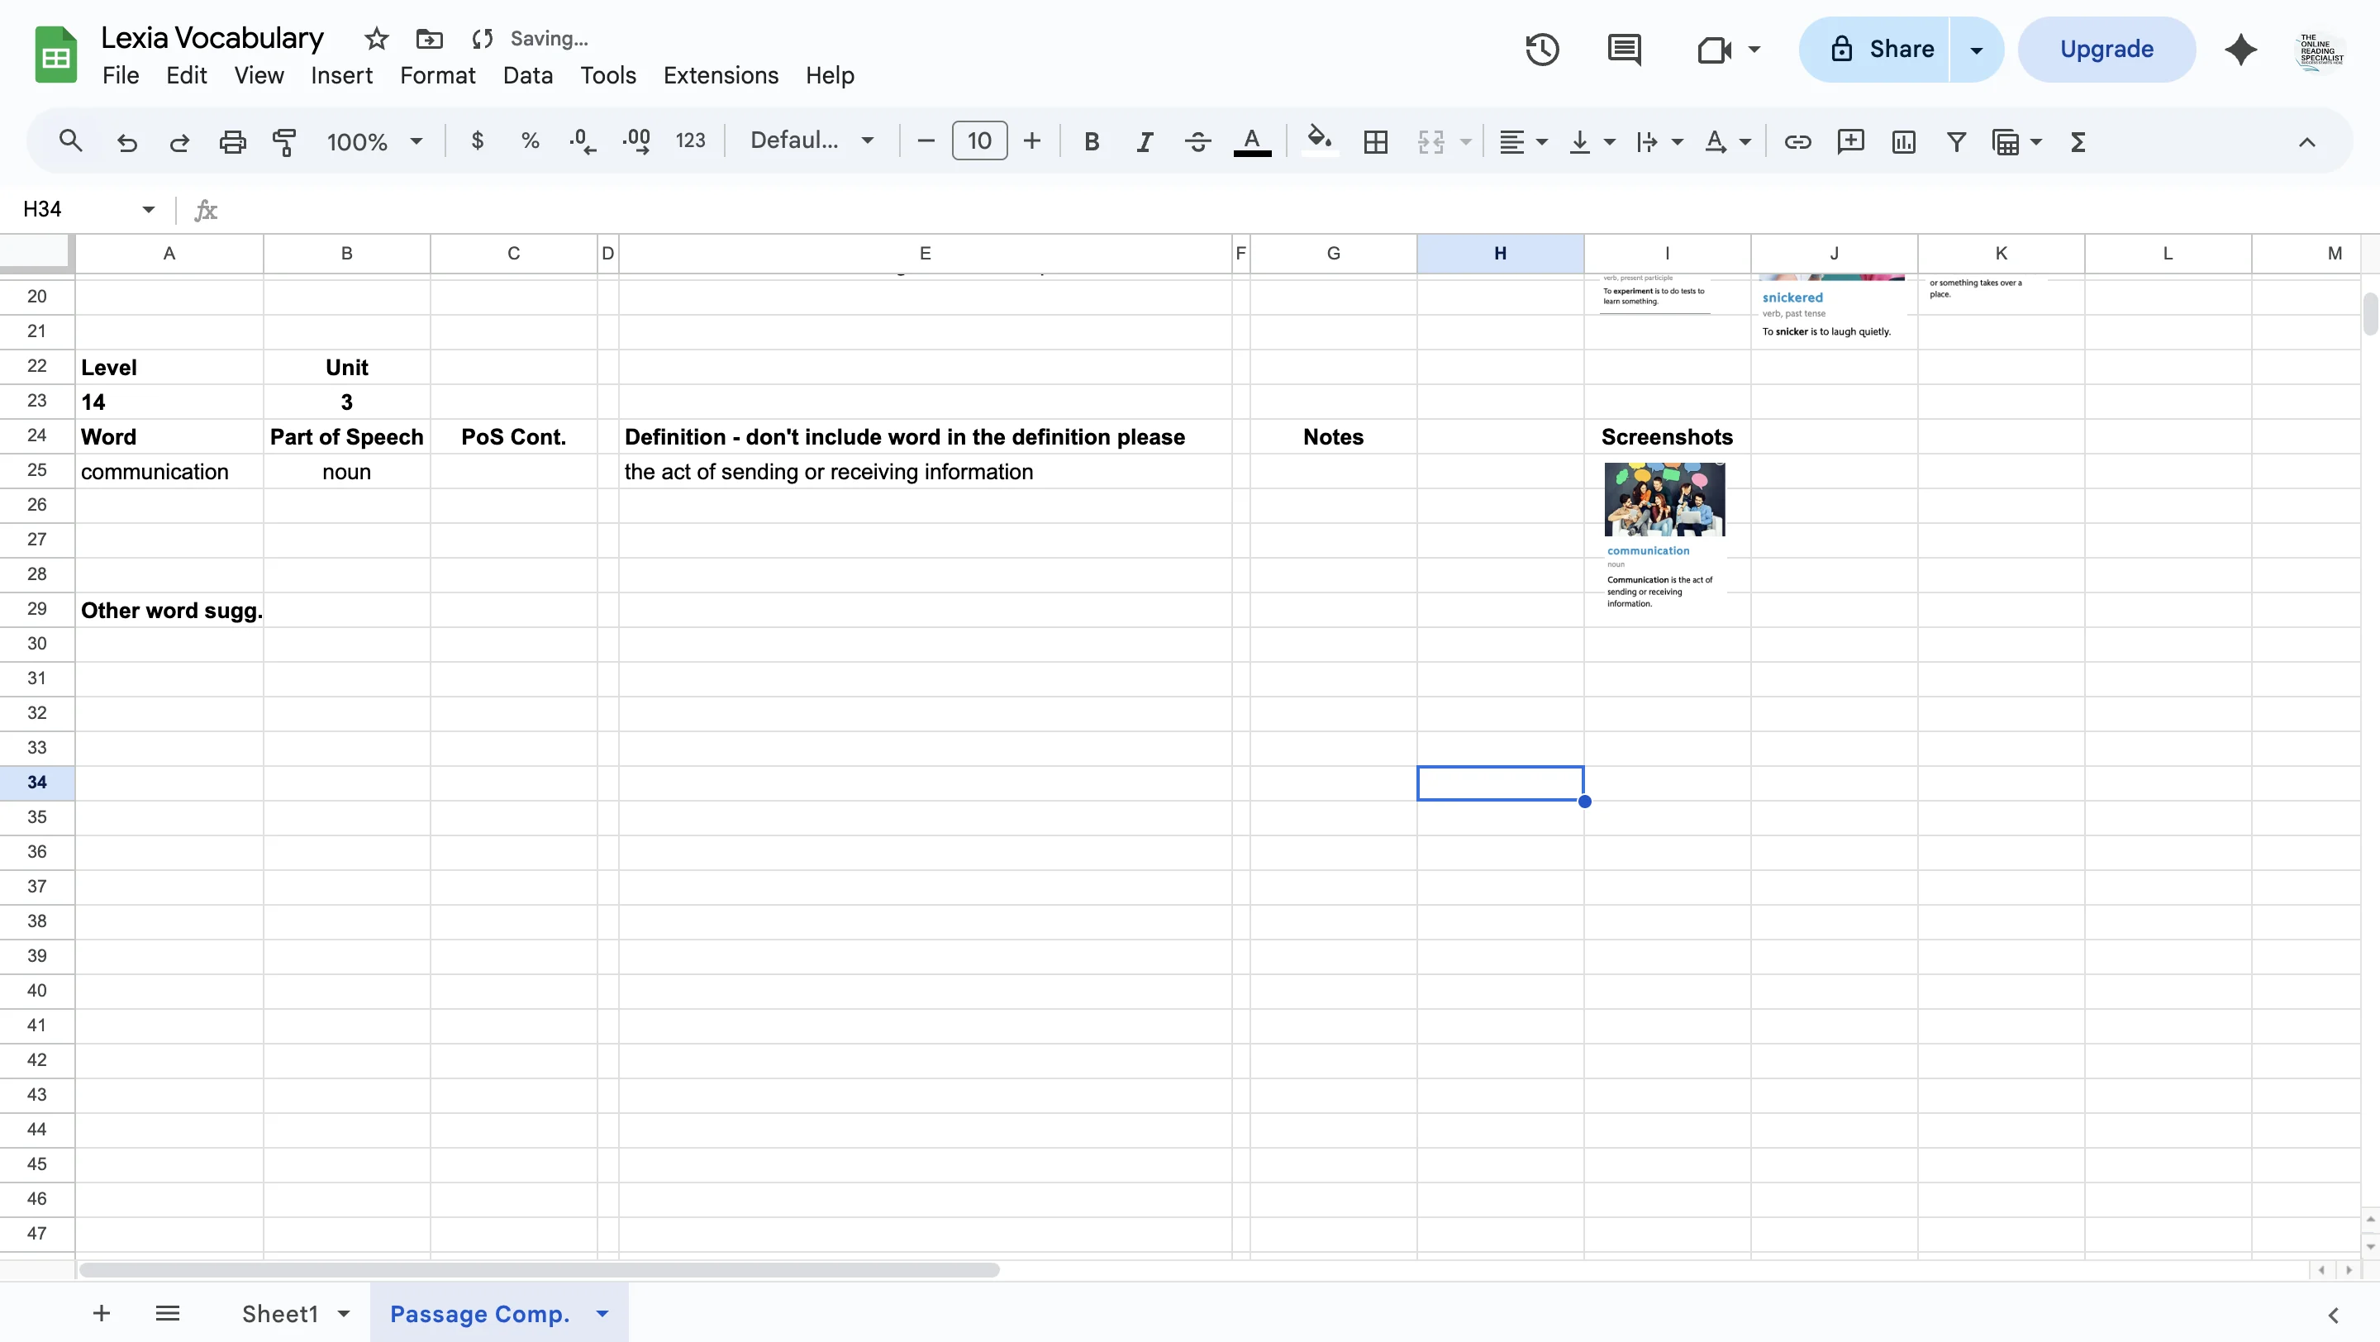Apply percent format to the cell
Viewport: 2380px width, 1342px height.
pos(530,140)
